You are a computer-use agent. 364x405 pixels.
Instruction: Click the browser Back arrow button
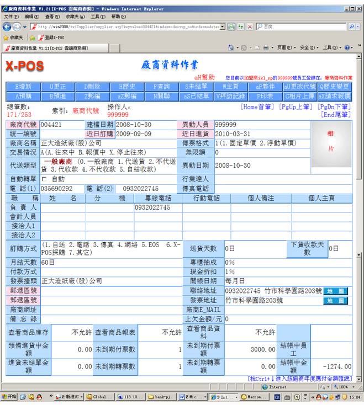[8, 26]
